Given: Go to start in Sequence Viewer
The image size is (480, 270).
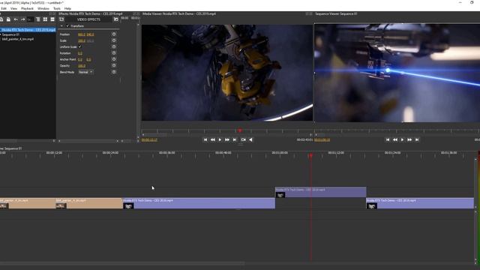Looking at the screenshot, I should (x=388, y=139).
